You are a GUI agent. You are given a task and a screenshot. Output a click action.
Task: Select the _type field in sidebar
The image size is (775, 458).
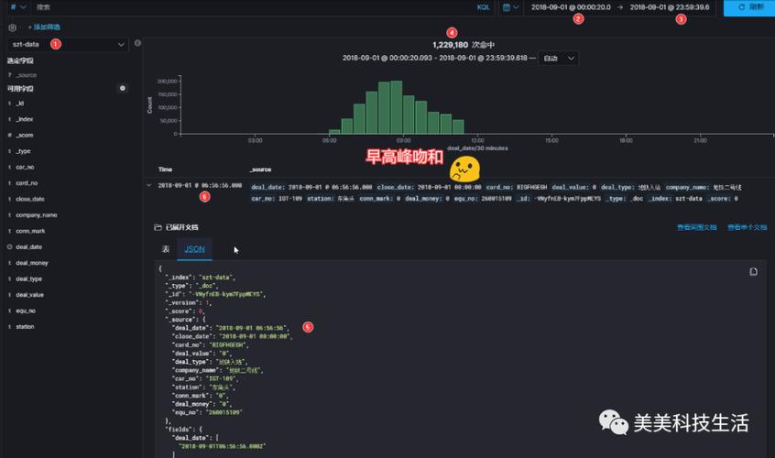tap(23, 151)
